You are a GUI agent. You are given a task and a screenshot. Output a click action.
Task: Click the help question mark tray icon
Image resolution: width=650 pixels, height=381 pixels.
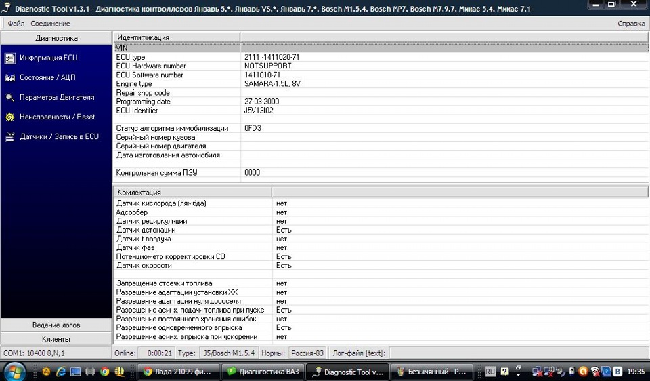[504, 372]
